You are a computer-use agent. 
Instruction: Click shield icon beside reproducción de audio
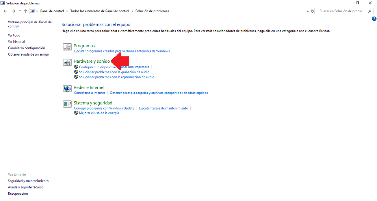[x=76, y=77]
